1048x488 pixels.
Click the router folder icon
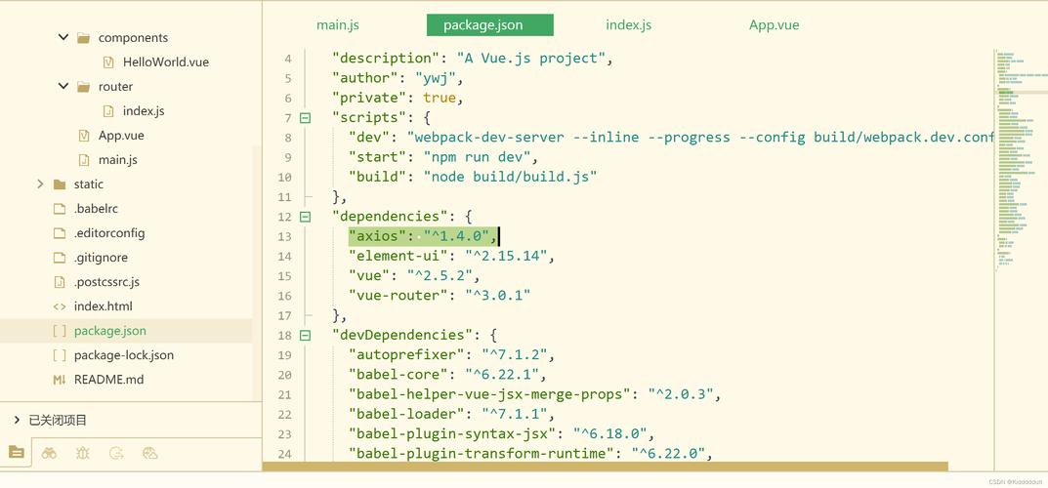click(84, 86)
